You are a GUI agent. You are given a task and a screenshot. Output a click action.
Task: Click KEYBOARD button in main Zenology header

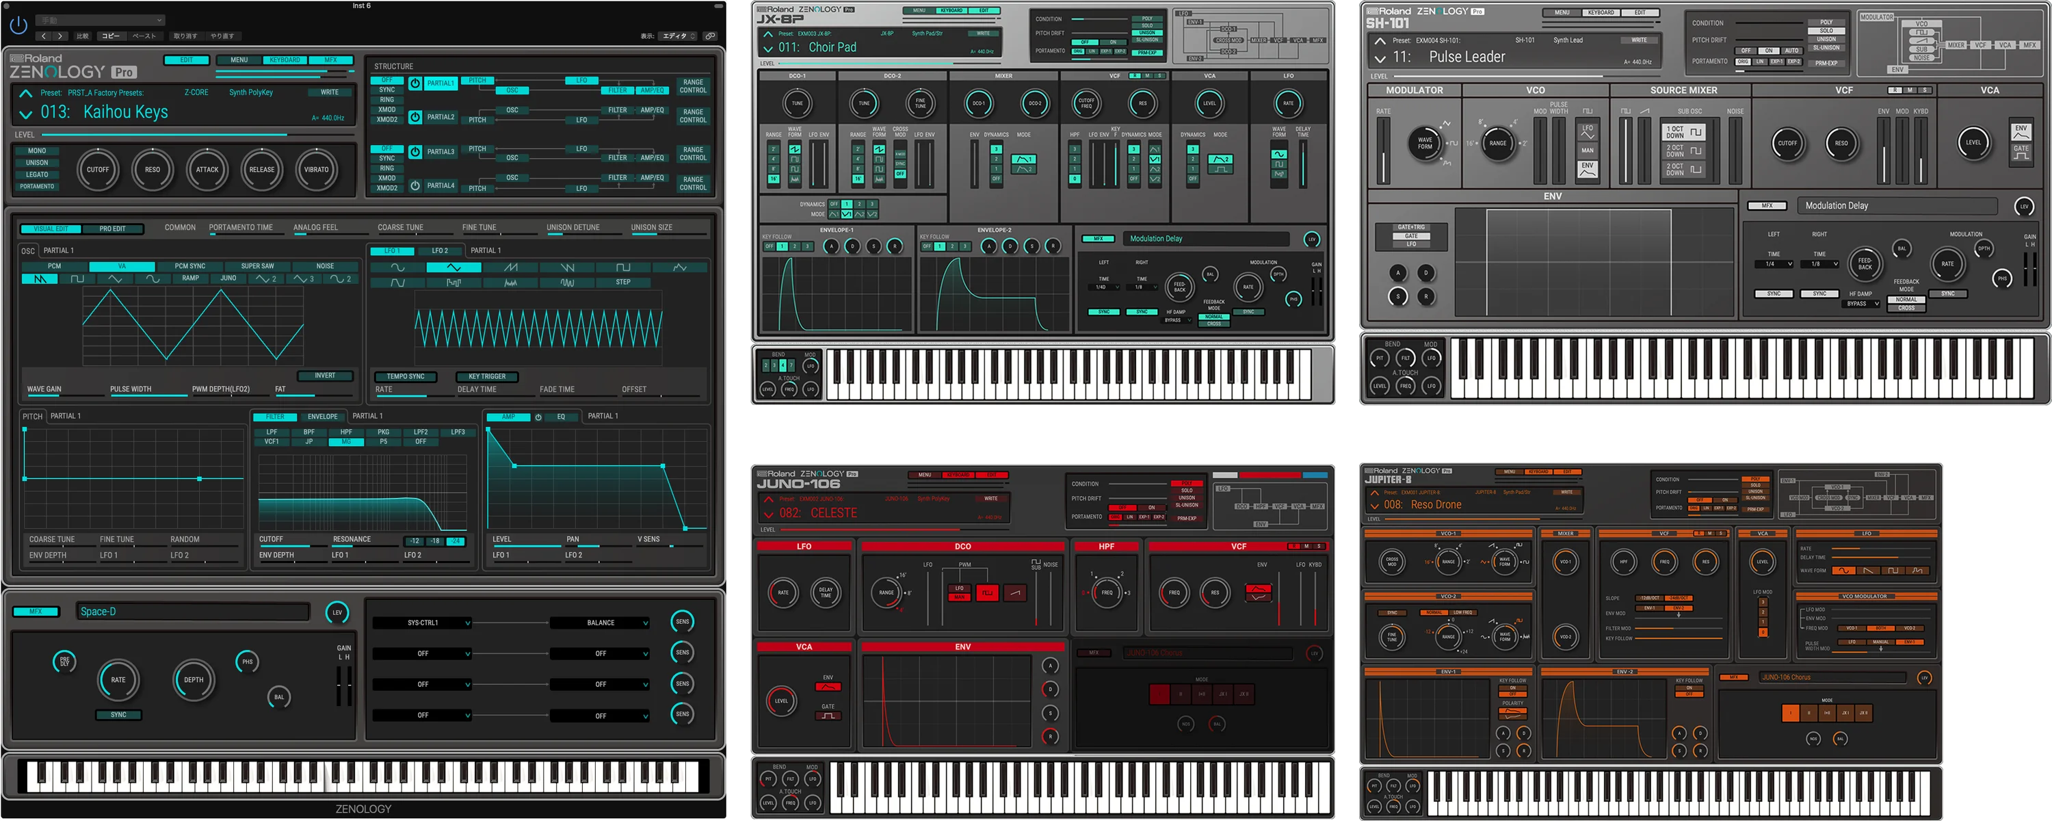(285, 61)
